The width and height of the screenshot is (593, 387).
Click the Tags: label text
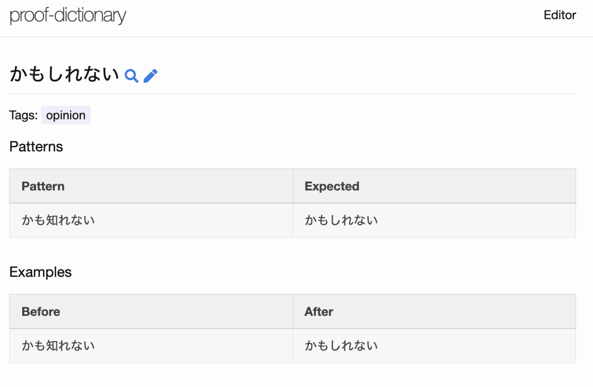(x=23, y=115)
